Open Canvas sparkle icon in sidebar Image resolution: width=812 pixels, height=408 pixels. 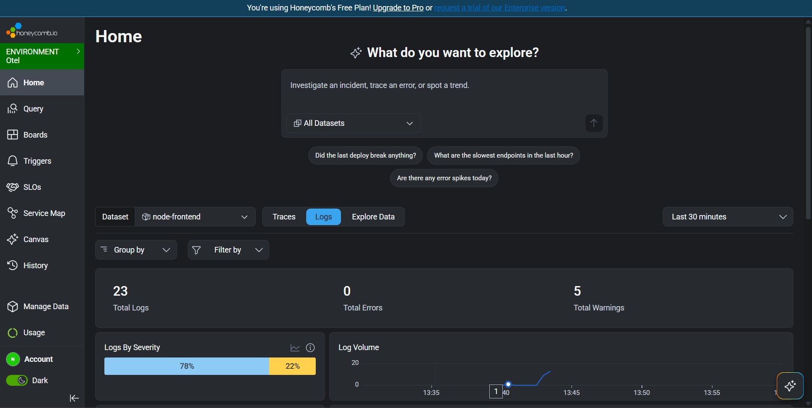pos(13,239)
